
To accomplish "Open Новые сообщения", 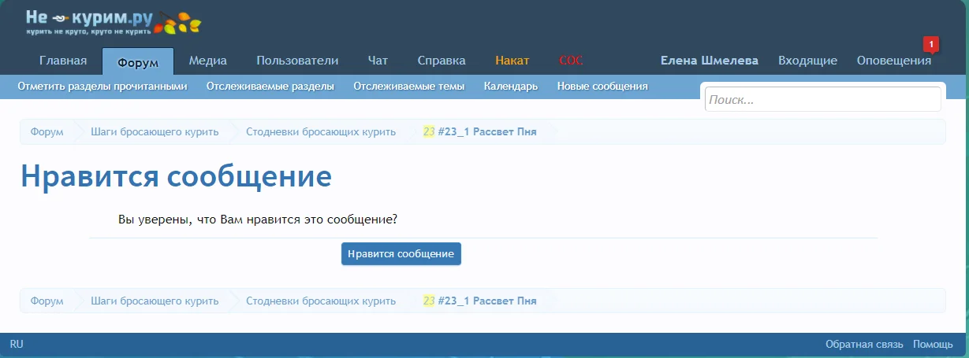I will (602, 87).
